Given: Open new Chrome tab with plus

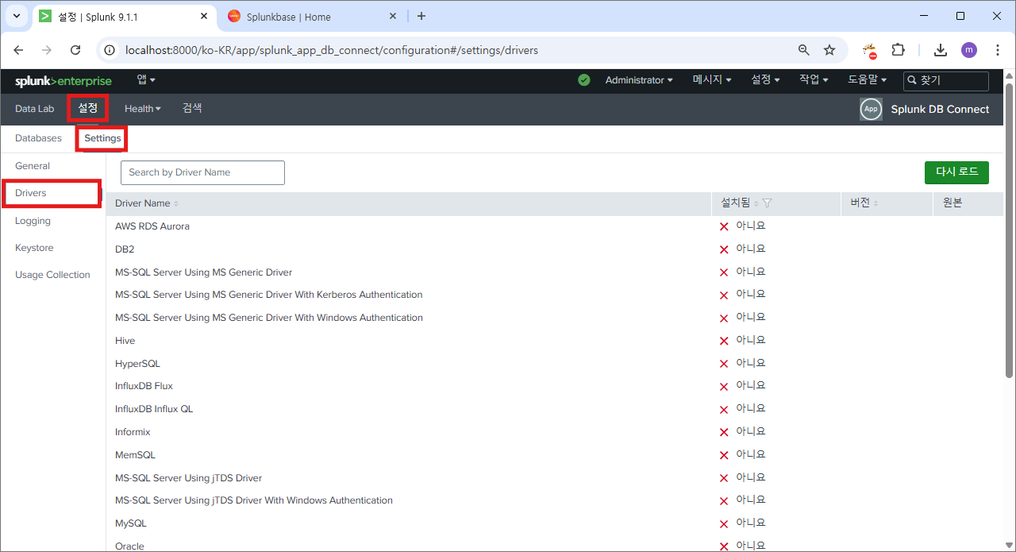Looking at the screenshot, I should (x=421, y=16).
